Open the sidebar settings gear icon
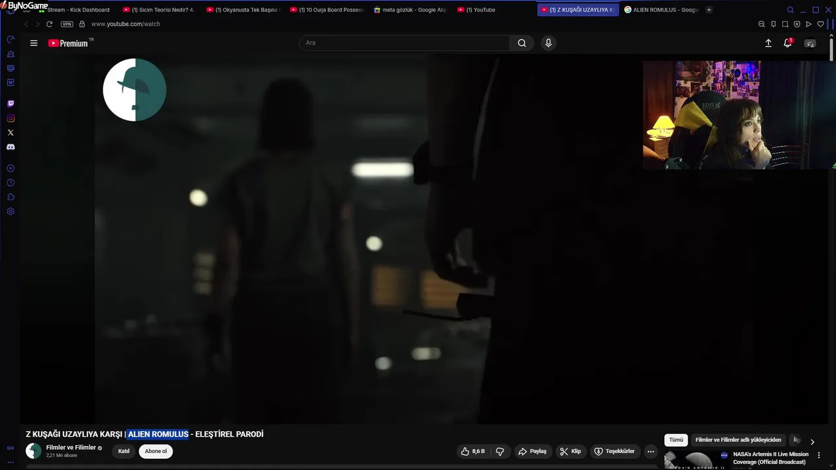The width and height of the screenshot is (836, 470). tap(10, 211)
